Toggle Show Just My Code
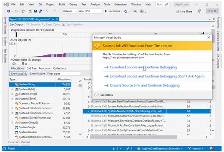The height and width of the screenshot is (152, 224). [18, 74]
